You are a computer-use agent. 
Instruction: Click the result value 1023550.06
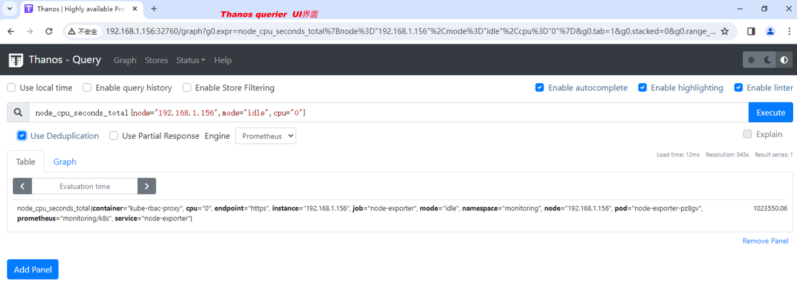tap(770, 208)
